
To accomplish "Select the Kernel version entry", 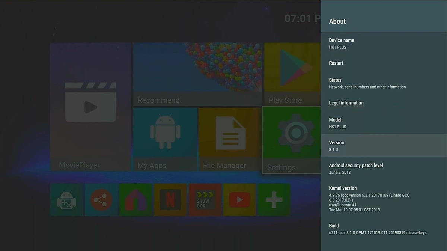I will coord(384,199).
